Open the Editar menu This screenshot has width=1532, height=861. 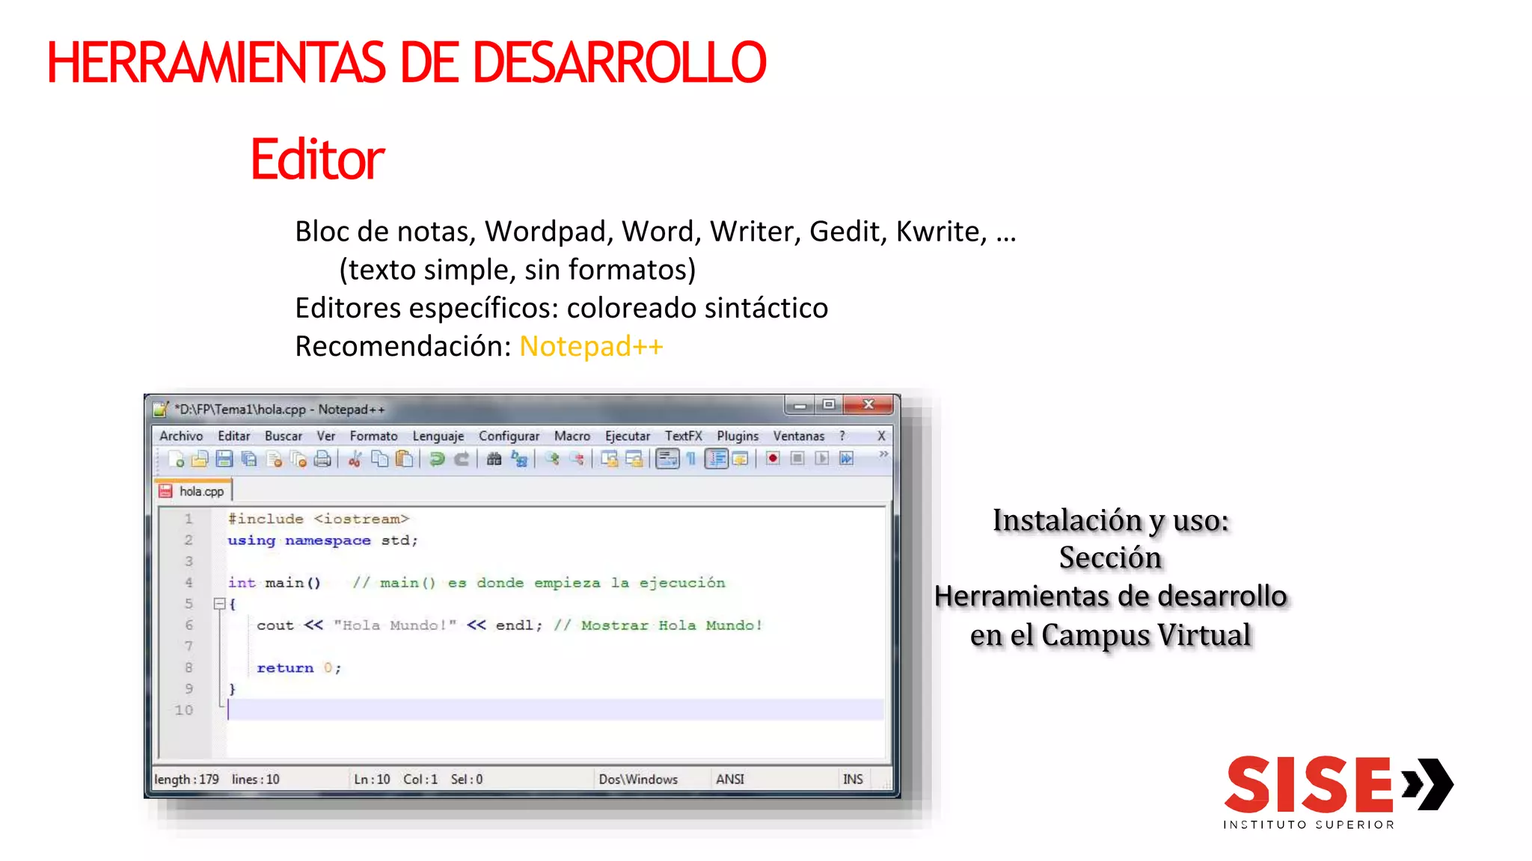coord(234,436)
